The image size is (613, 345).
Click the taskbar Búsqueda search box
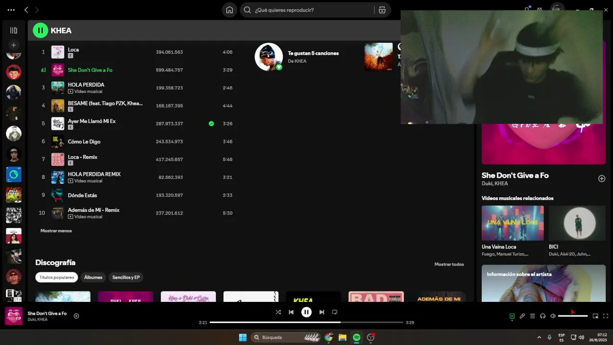(x=286, y=337)
